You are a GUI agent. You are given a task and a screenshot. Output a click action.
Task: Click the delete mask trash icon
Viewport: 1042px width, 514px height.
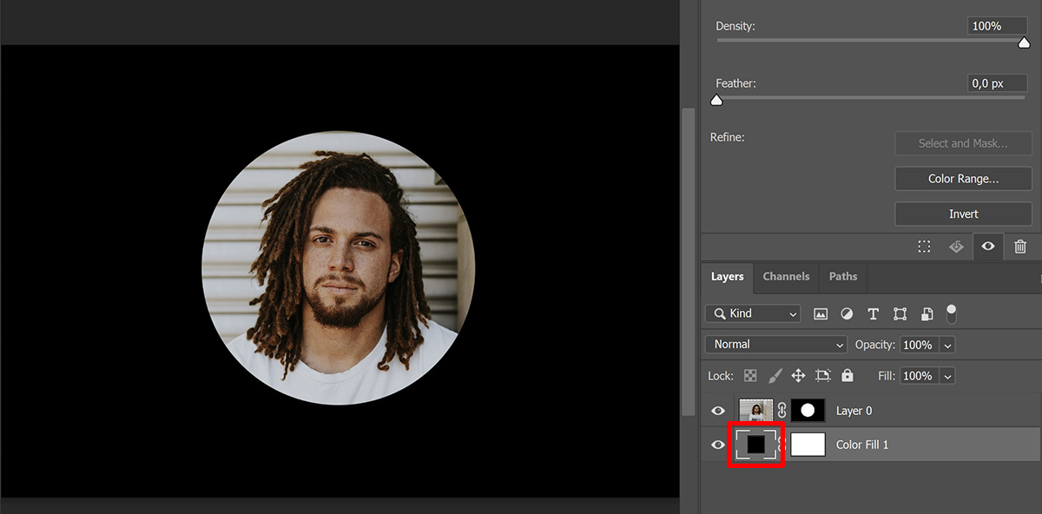1020,247
